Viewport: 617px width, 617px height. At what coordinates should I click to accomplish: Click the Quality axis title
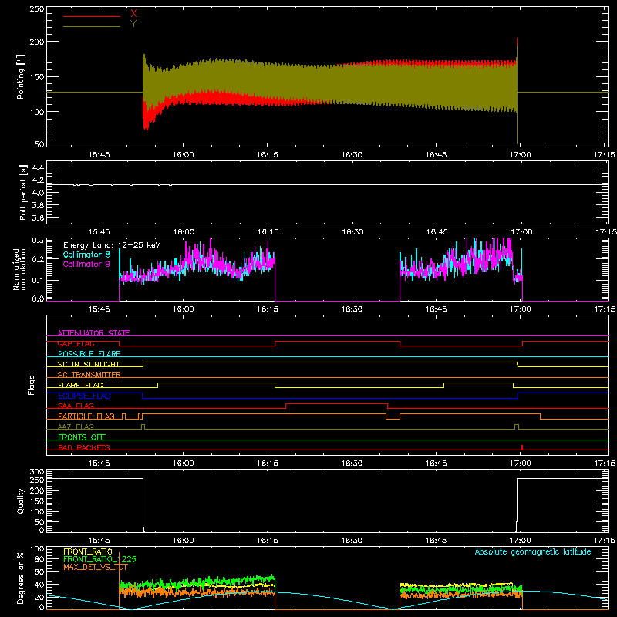pos(21,501)
